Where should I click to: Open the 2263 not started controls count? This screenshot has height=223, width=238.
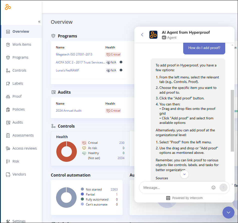(x=114, y=189)
